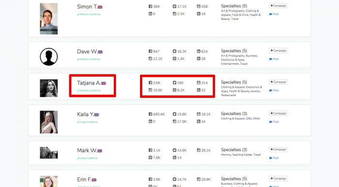Click Dave W.'s Instagram icon showing 12.1K
The width and height of the screenshot is (339, 187).
point(150,58)
